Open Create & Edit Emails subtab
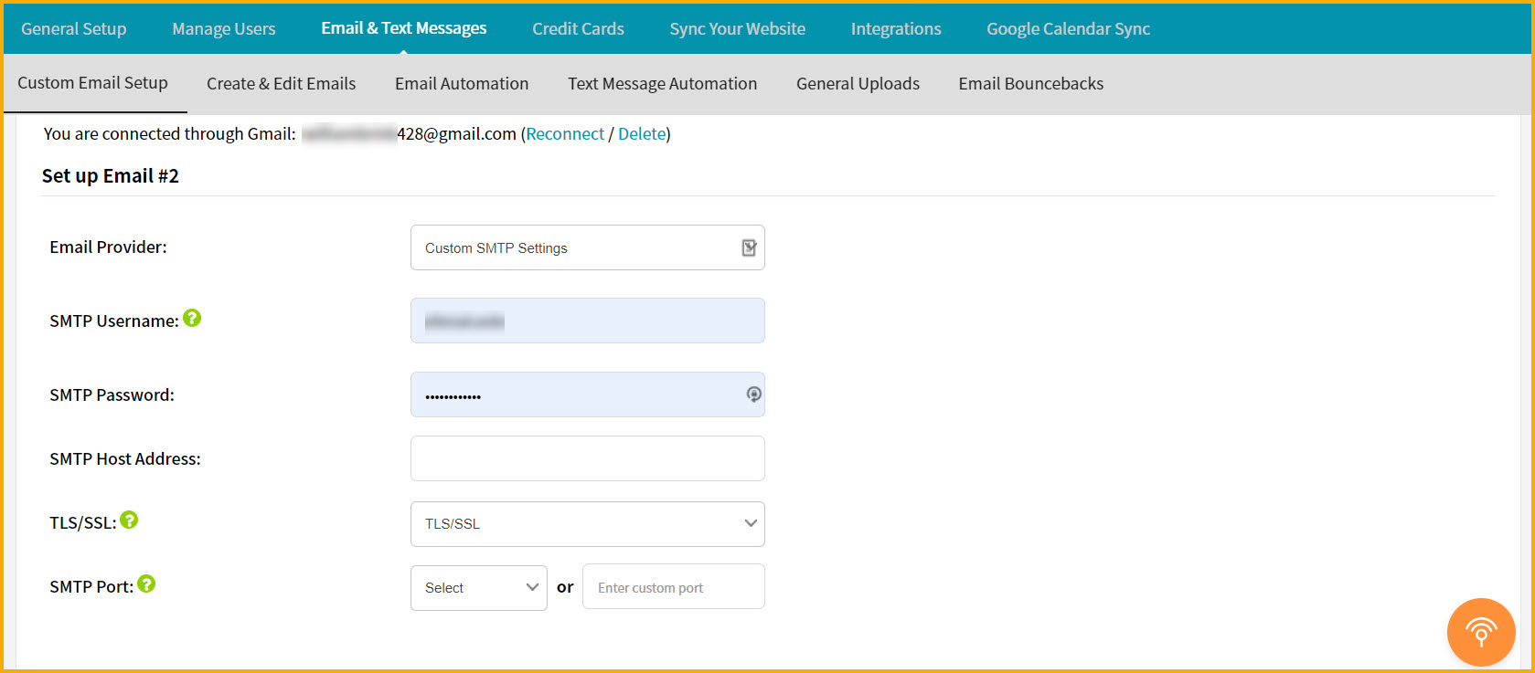This screenshot has height=673, width=1535. click(282, 84)
